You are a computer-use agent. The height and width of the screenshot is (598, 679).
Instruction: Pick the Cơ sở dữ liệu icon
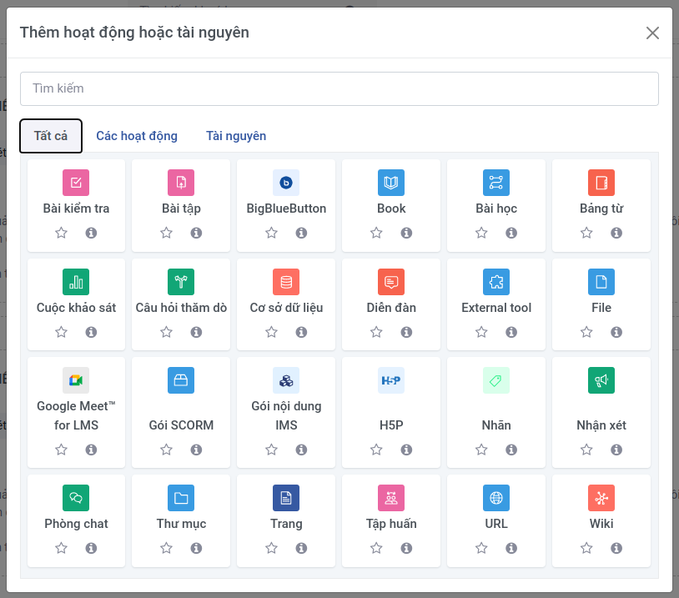click(286, 282)
